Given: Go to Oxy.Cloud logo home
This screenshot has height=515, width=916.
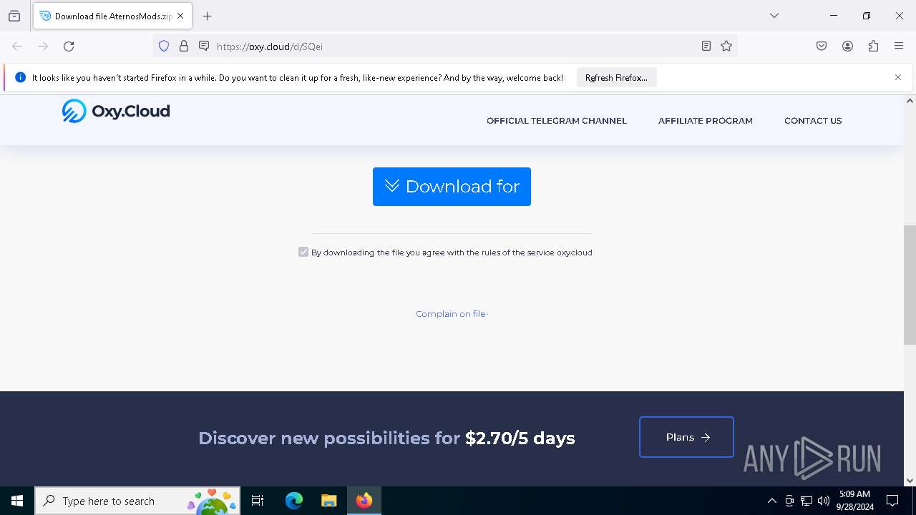Looking at the screenshot, I should pyautogui.click(x=116, y=111).
